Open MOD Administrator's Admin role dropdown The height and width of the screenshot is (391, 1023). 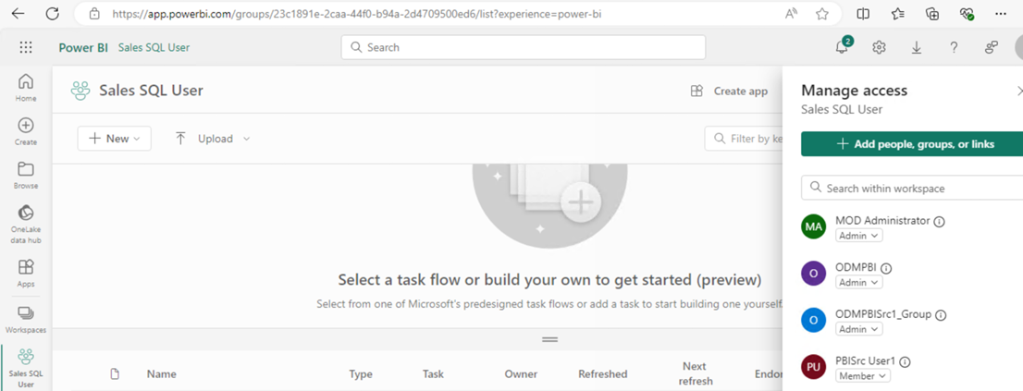click(858, 236)
